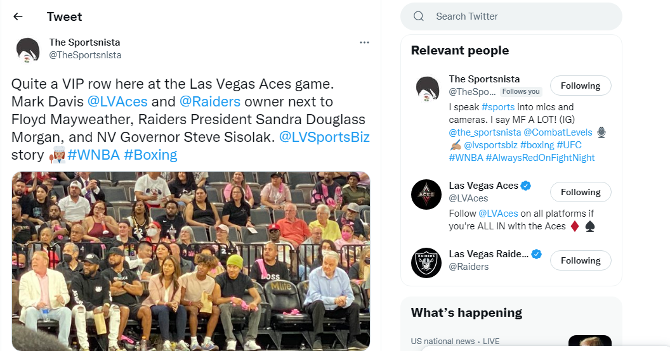The image size is (670, 351).
Task: Toggle Following for Las Vegas Aces
Action: [580, 192]
